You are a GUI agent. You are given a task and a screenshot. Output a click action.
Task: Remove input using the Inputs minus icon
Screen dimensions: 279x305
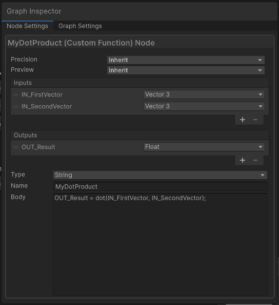255,120
